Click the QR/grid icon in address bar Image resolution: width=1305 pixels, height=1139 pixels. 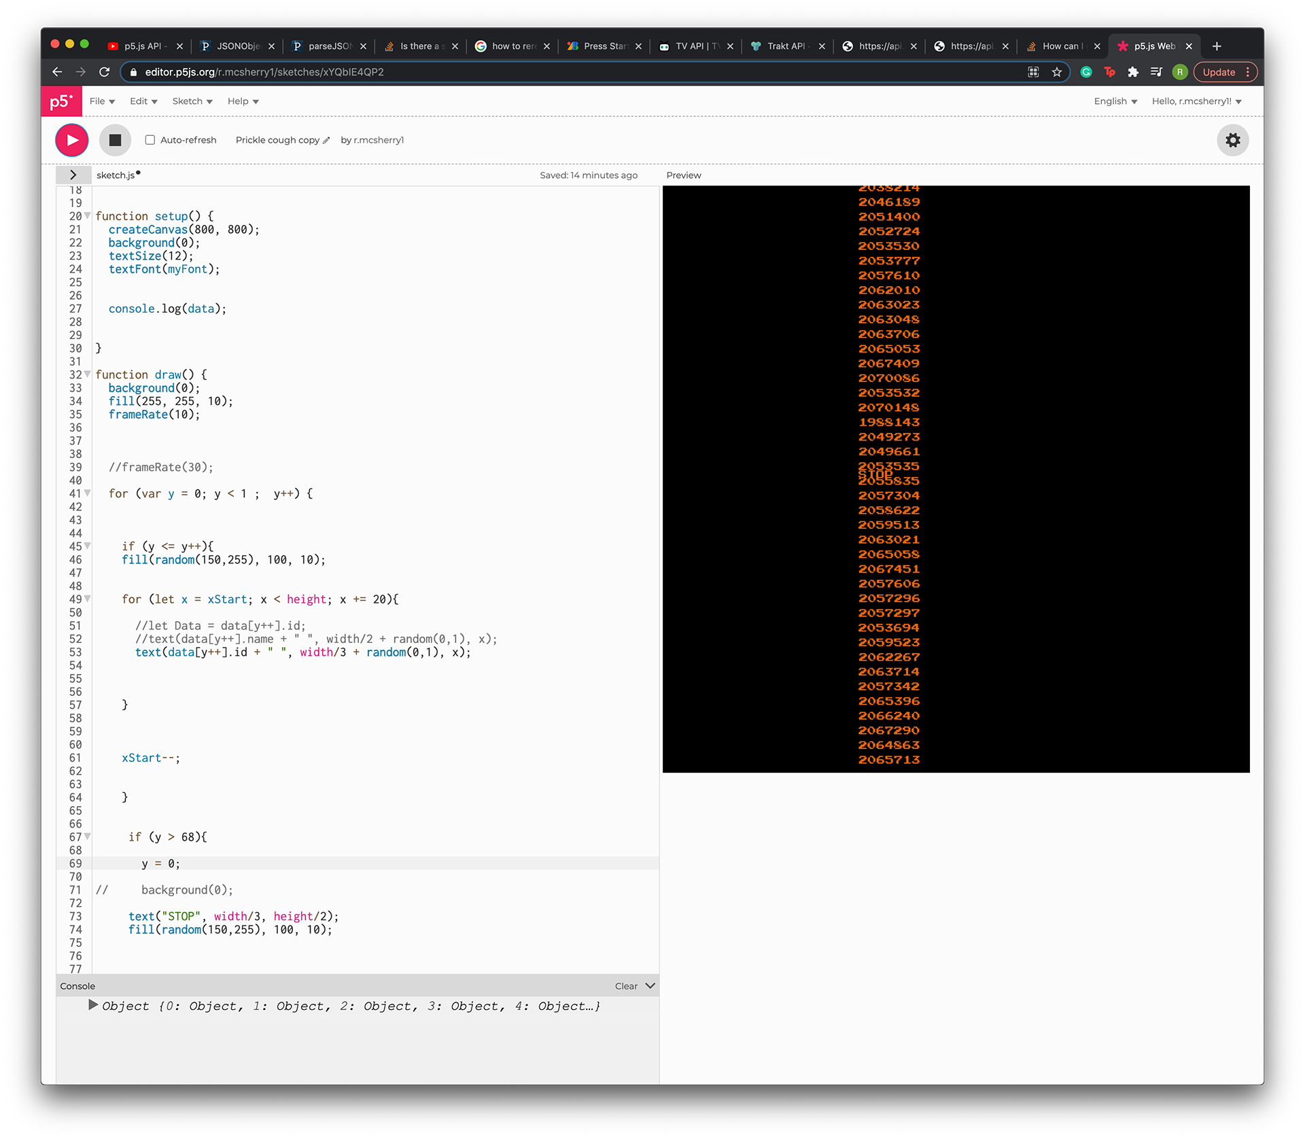tap(1033, 72)
